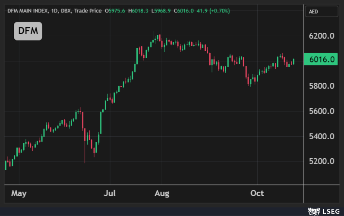Click the 6200.0 price axis label
Image resolution: width=344 pixels, height=216 pixels.
[x=323, y=35]
